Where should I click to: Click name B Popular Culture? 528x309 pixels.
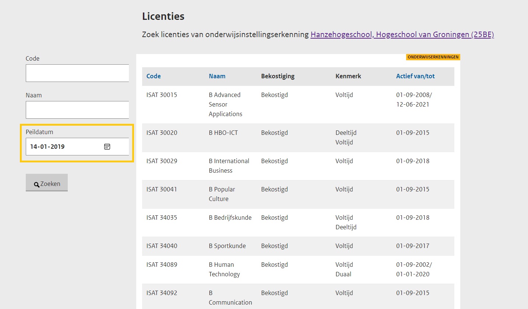pos(222,194)
